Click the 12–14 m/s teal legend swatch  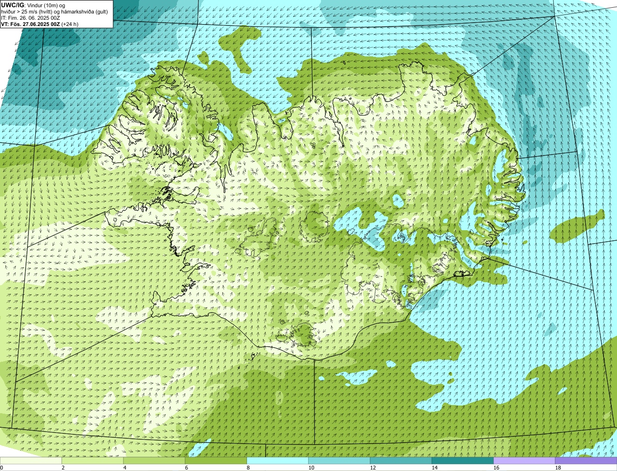(x=401, y=460)
